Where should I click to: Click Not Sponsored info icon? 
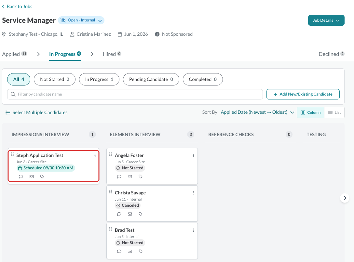[x=157, y=34]
